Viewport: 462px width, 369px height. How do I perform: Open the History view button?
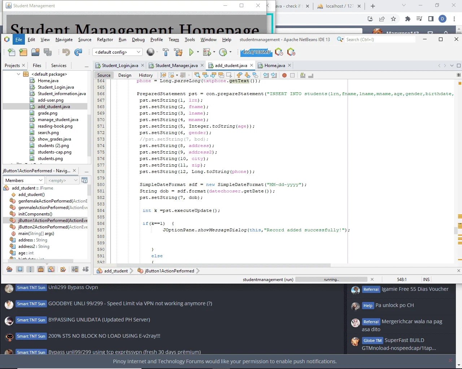[x=146, y=75]
